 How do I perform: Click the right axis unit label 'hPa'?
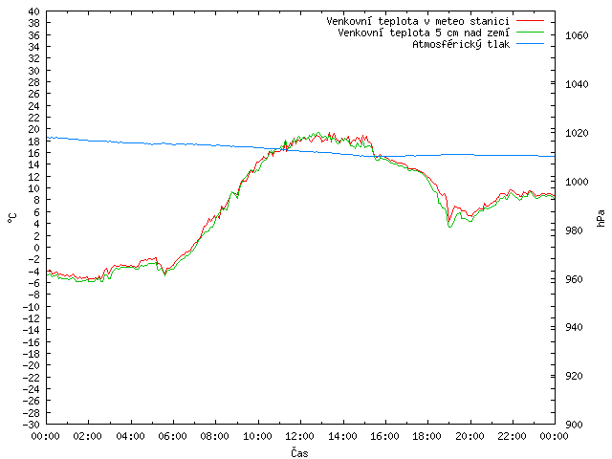[601, 218]
